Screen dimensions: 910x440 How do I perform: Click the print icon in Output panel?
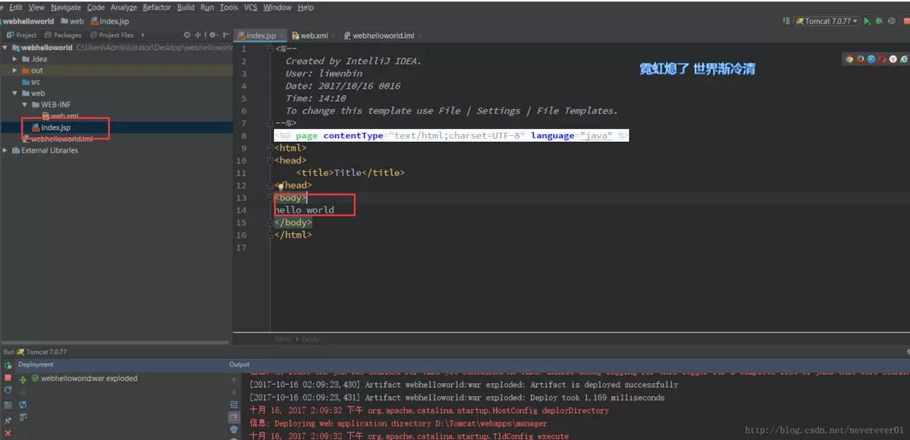(x=234, y=429)
